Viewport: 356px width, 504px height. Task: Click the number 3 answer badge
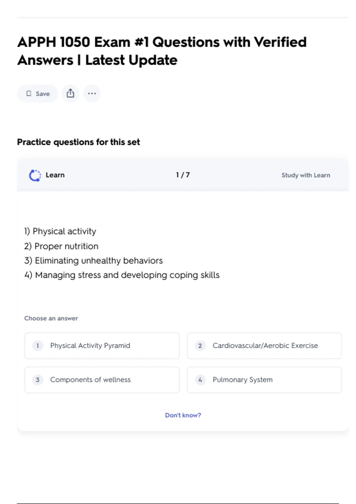point(38,380)
